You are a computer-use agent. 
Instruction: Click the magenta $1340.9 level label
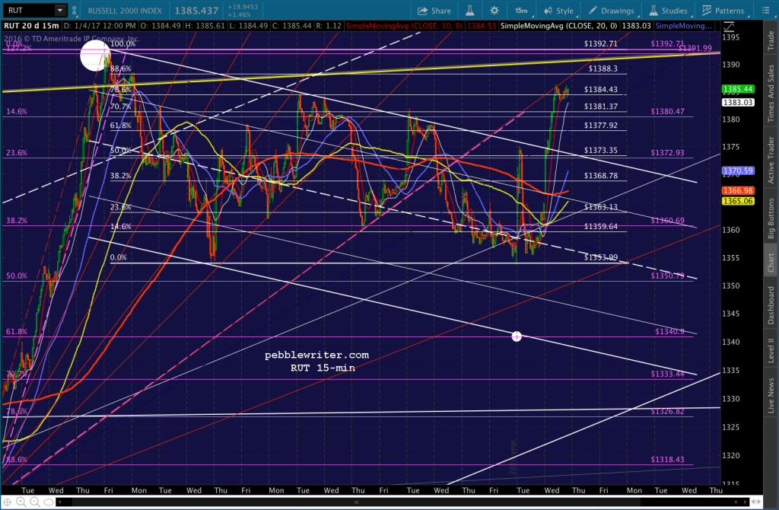[669, 331]
